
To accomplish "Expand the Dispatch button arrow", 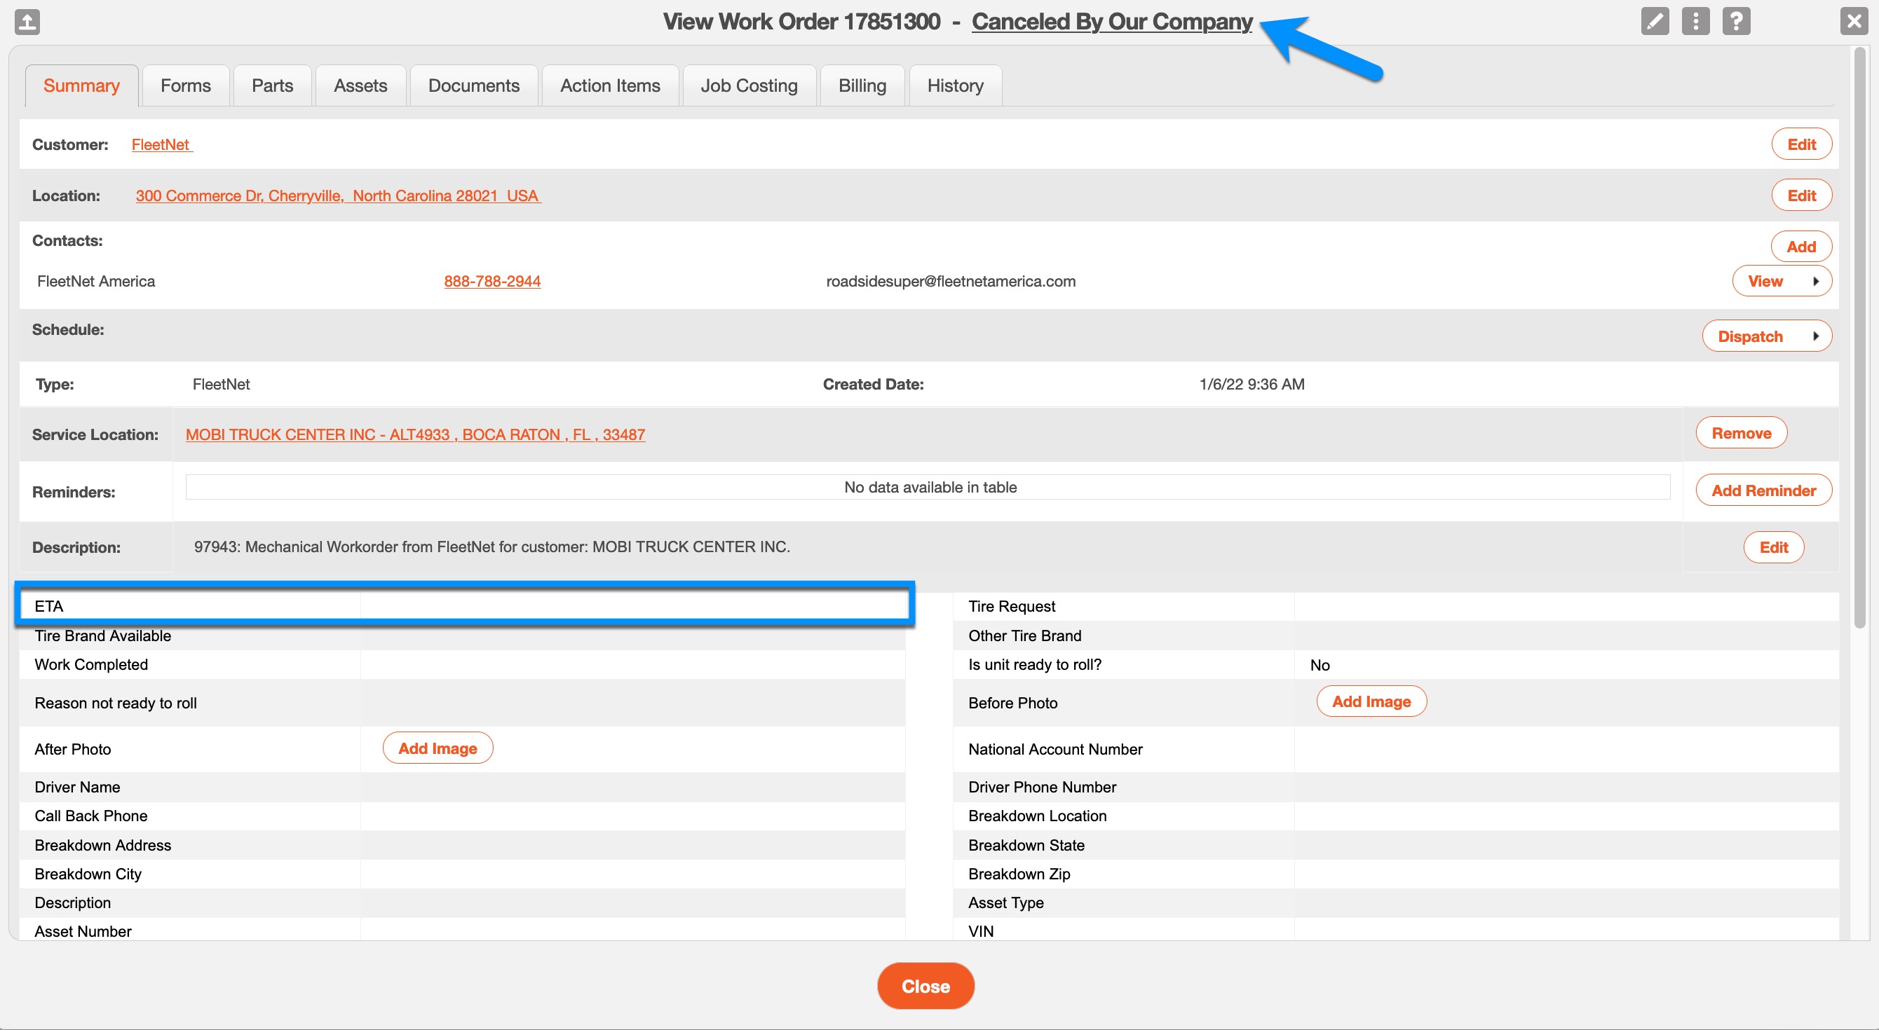I will point(1815,336).
